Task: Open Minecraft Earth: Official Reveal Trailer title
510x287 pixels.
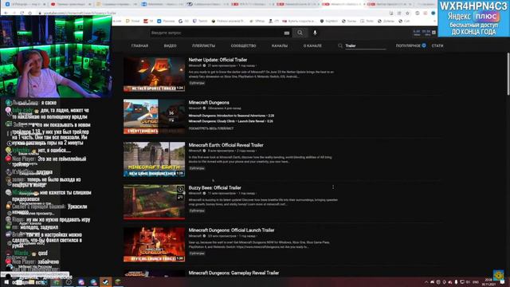Action: click(x=226, y=145)
